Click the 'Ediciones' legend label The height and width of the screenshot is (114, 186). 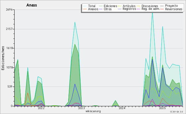pos(110,6)
